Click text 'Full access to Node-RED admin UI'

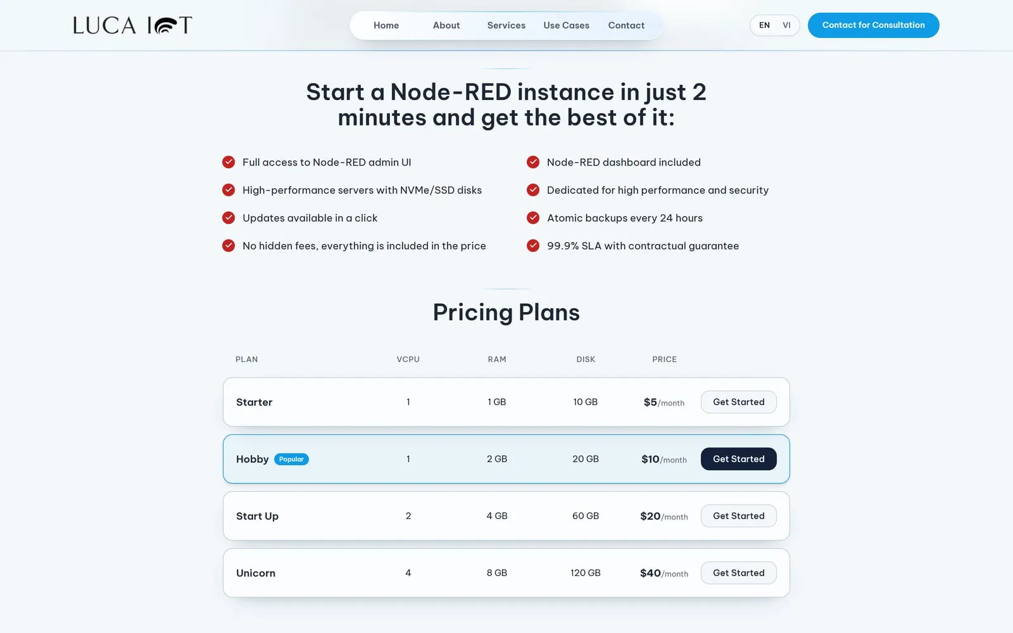coord(327,162)
